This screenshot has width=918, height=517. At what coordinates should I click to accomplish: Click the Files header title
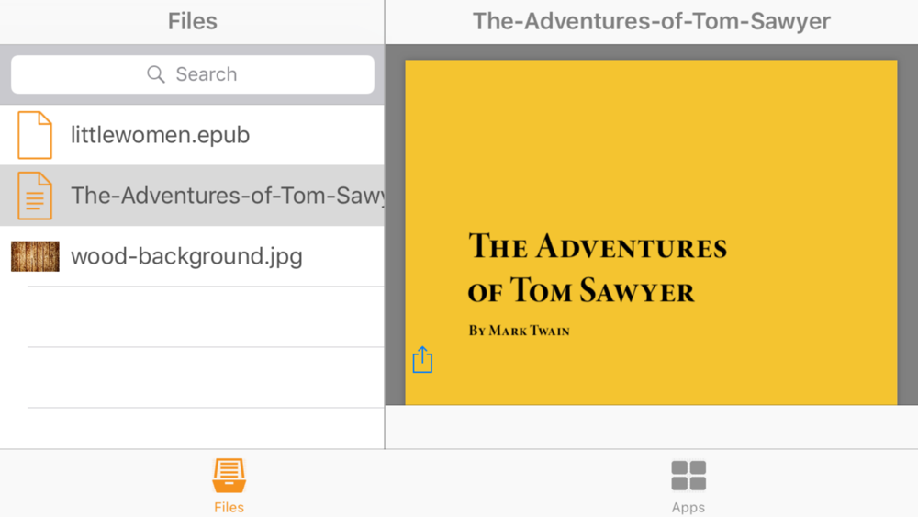tap(192, 21)
